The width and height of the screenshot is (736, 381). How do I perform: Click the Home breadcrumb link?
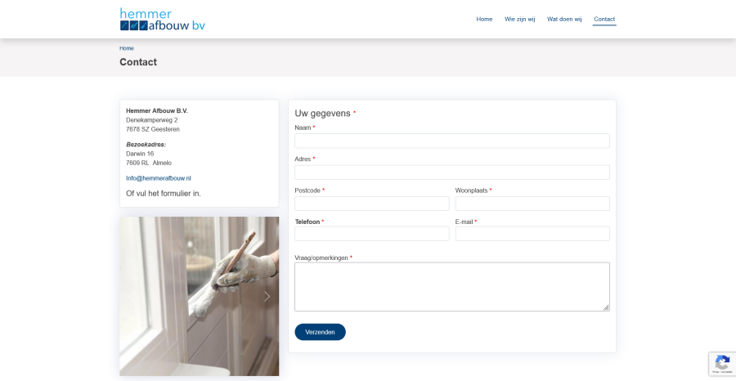[127, 48]
